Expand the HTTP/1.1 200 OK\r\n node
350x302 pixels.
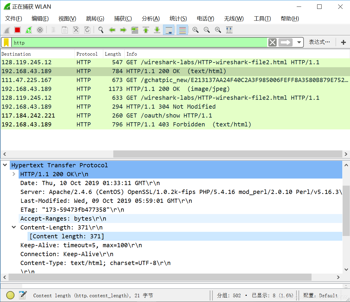click(14, 174)
